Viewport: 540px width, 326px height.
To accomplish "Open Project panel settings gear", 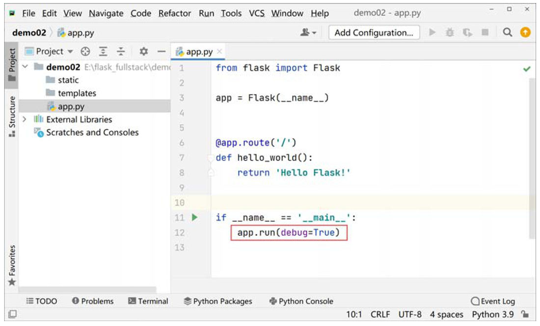I will point(143,52).
